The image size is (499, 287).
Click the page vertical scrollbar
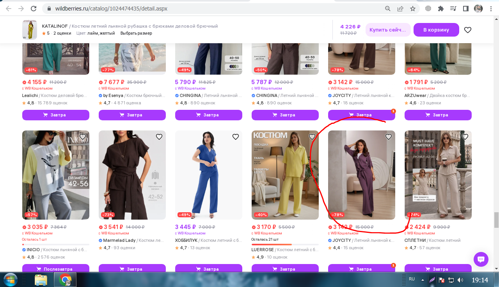[496, 220]
